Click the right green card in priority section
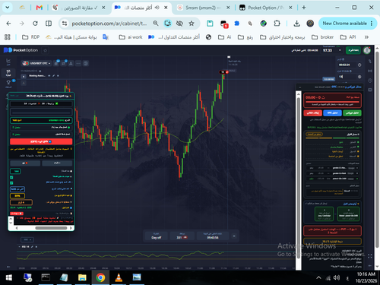Viewport: 380px width, 285px height. (348, 214)
